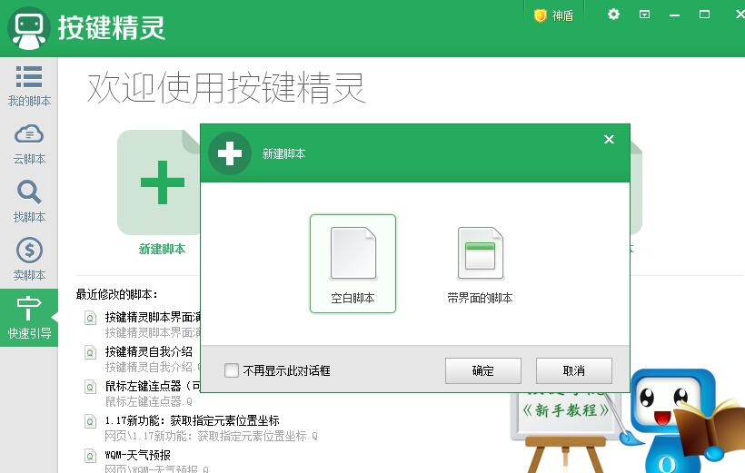The image size is (745, 473).
Task: Choose the 带界面的脚本 option
Action: tap(480, 263)
